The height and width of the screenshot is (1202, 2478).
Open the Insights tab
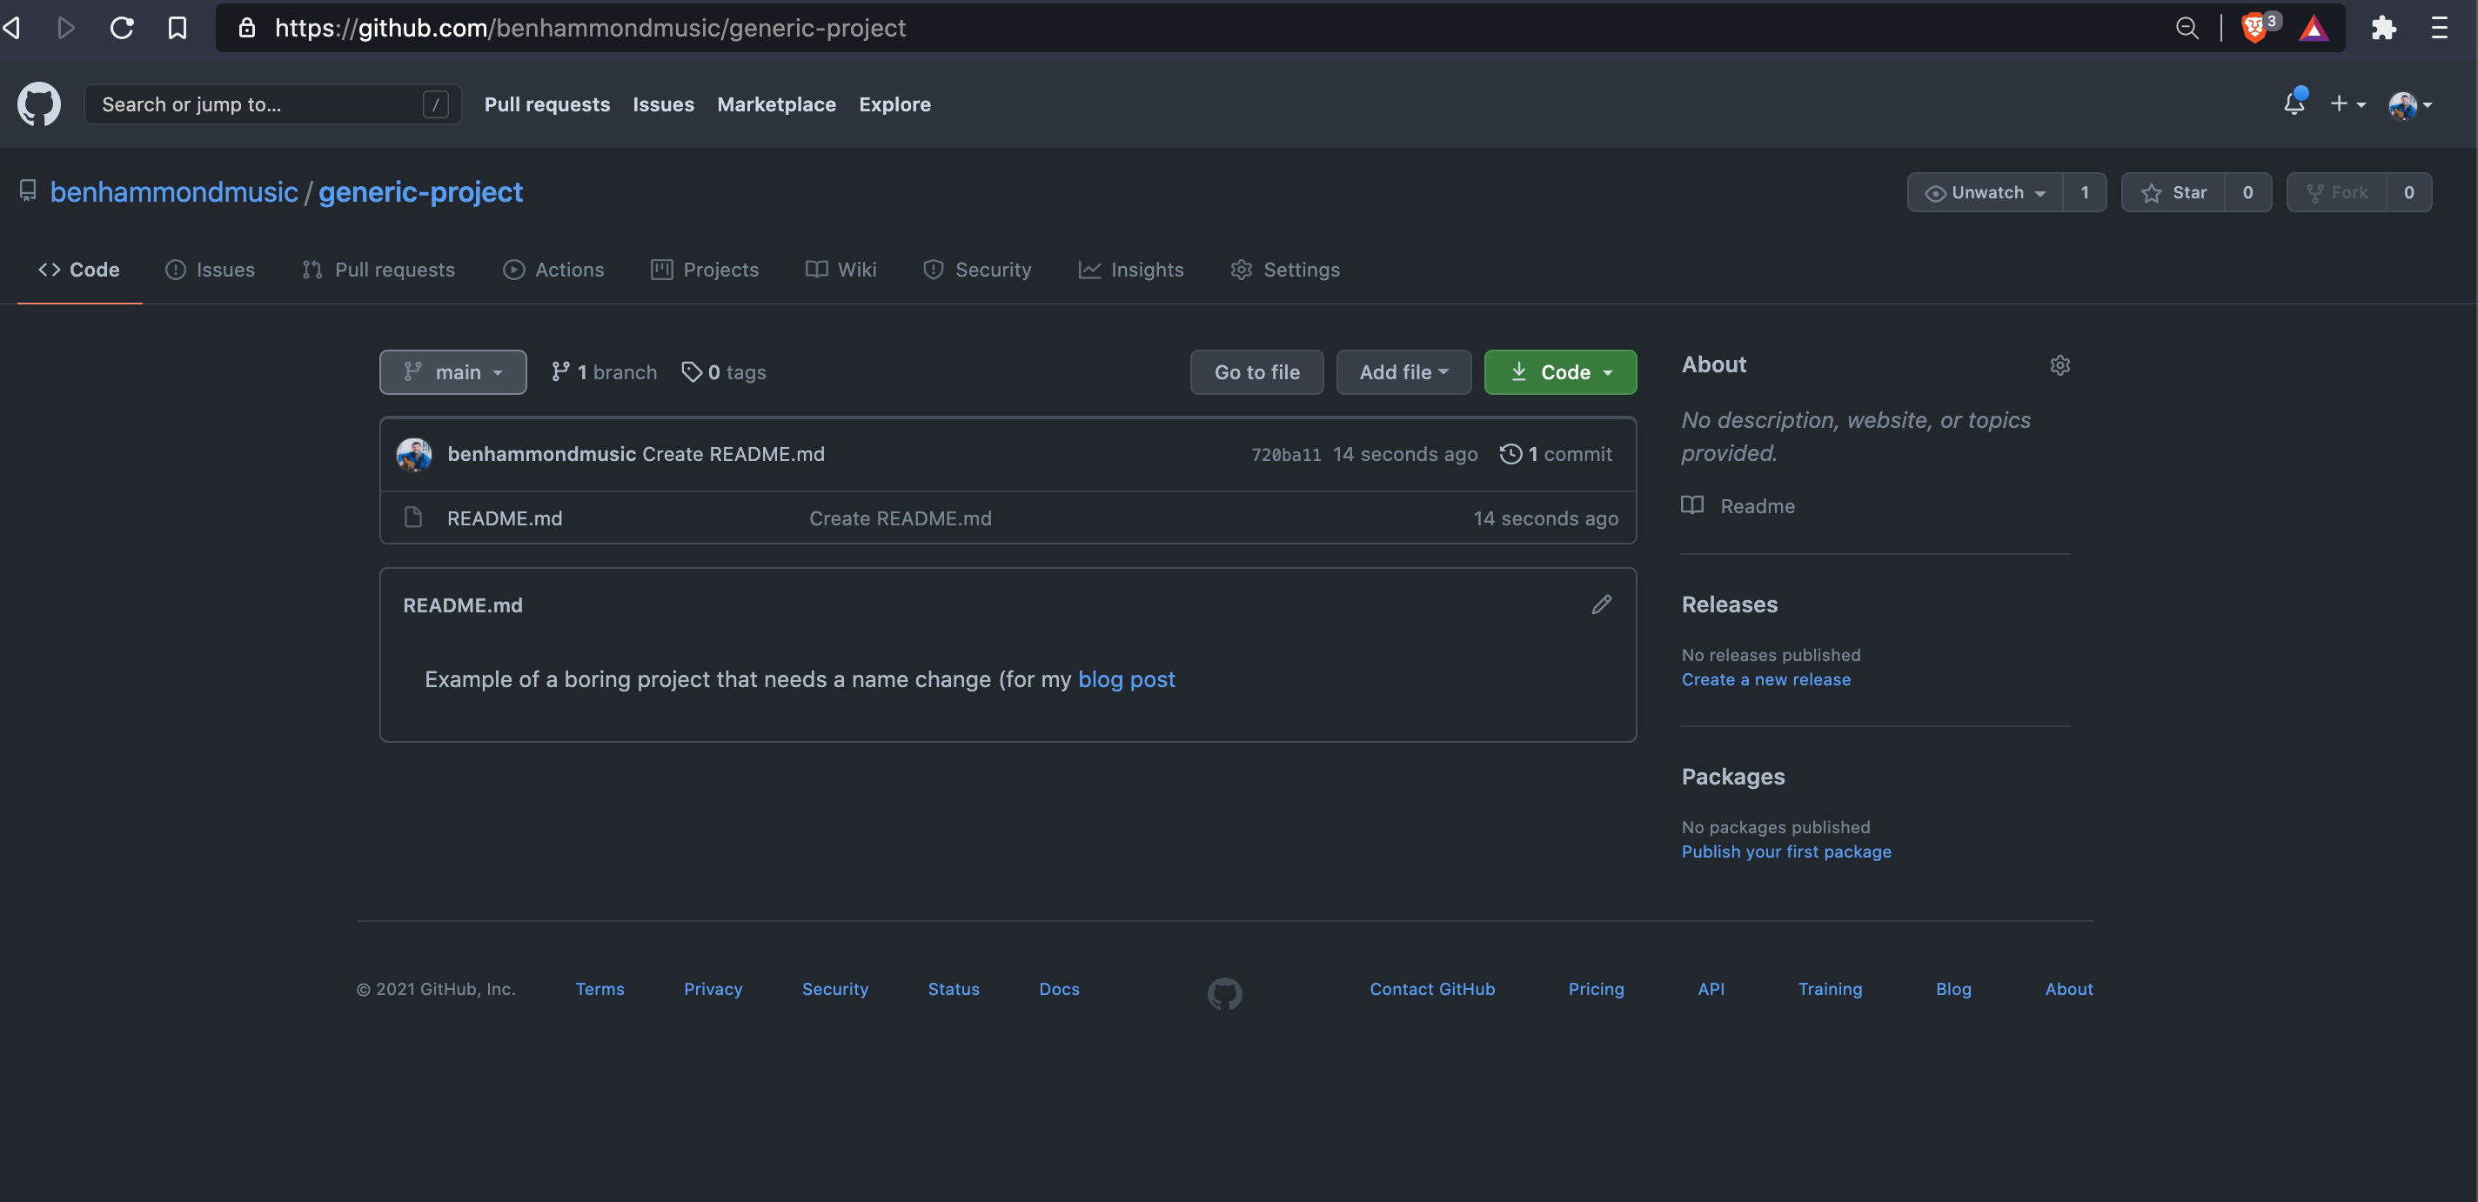[x=1131, y=270]
